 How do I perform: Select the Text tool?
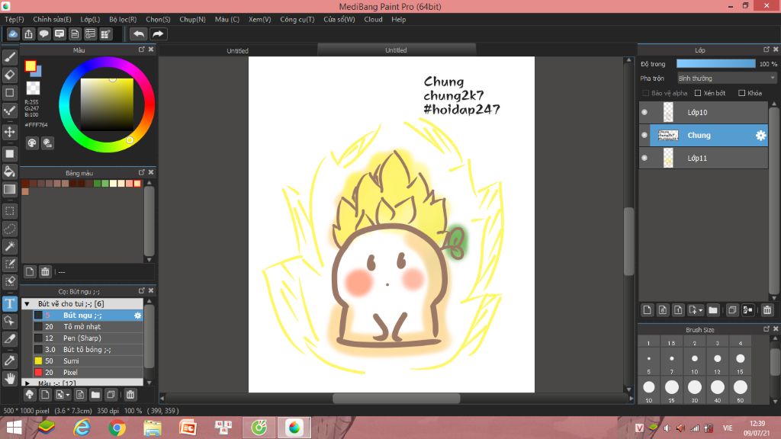[x=9, y=303]
